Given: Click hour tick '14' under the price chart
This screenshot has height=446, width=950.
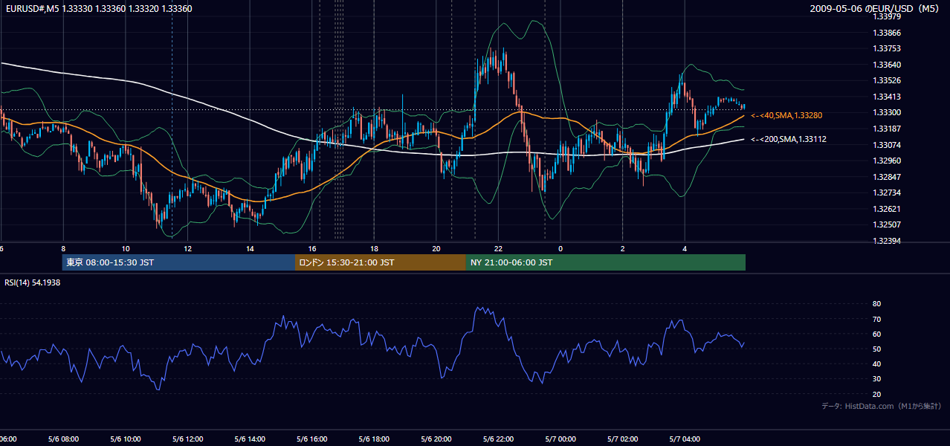Looking at the screenshot, I should [250, 248].
